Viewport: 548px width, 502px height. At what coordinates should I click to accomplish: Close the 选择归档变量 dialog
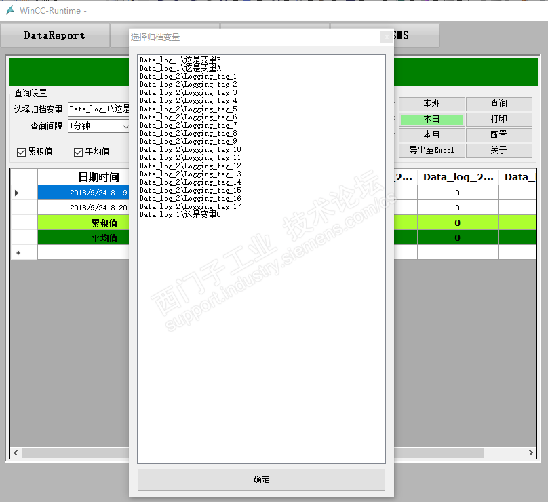coord(387,37)
